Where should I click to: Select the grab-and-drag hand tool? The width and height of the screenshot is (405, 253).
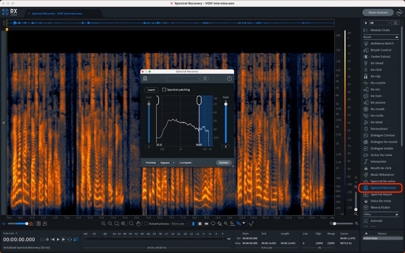click(x=138, y=224)
